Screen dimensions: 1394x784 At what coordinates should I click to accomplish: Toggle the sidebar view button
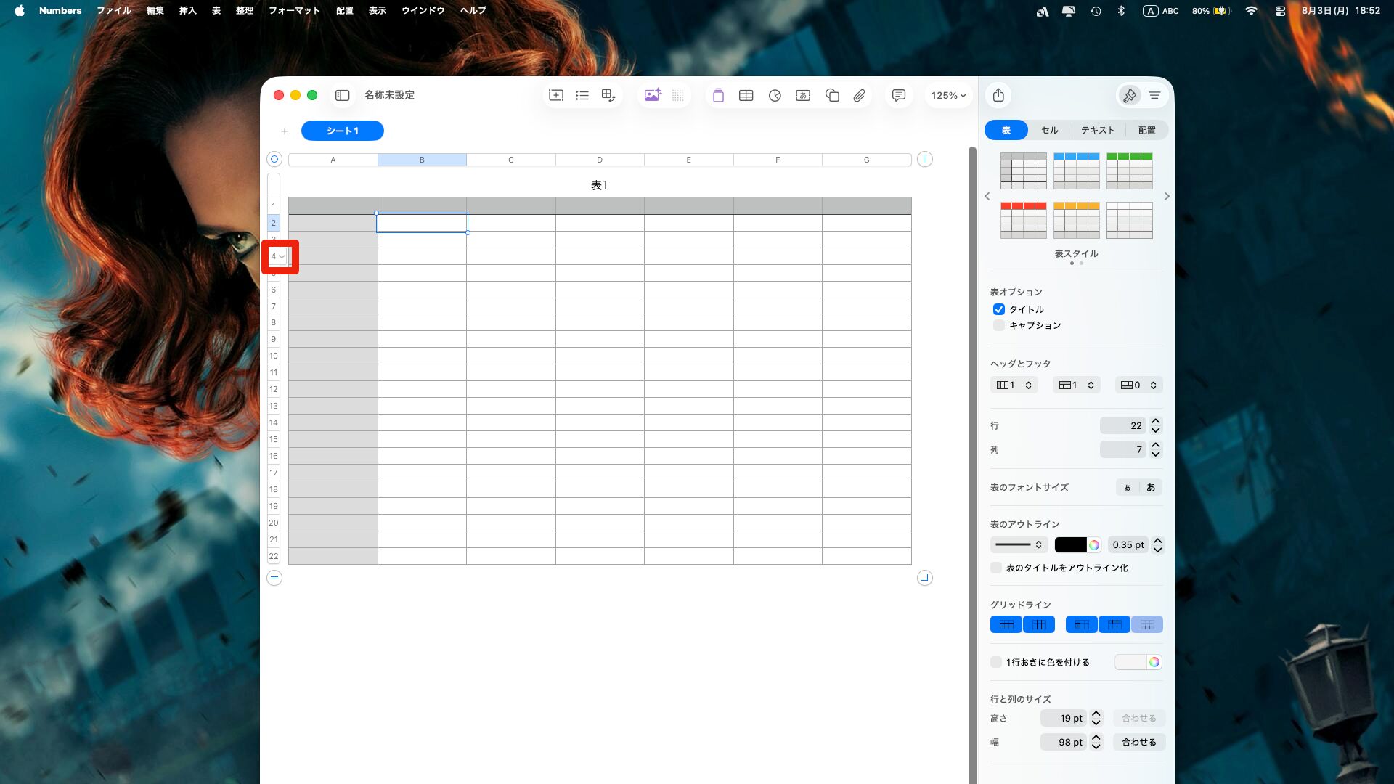pyautogui.click(x=343, y=95)
